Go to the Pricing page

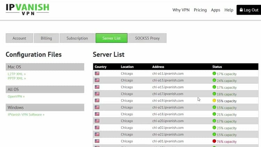[200, 10]
